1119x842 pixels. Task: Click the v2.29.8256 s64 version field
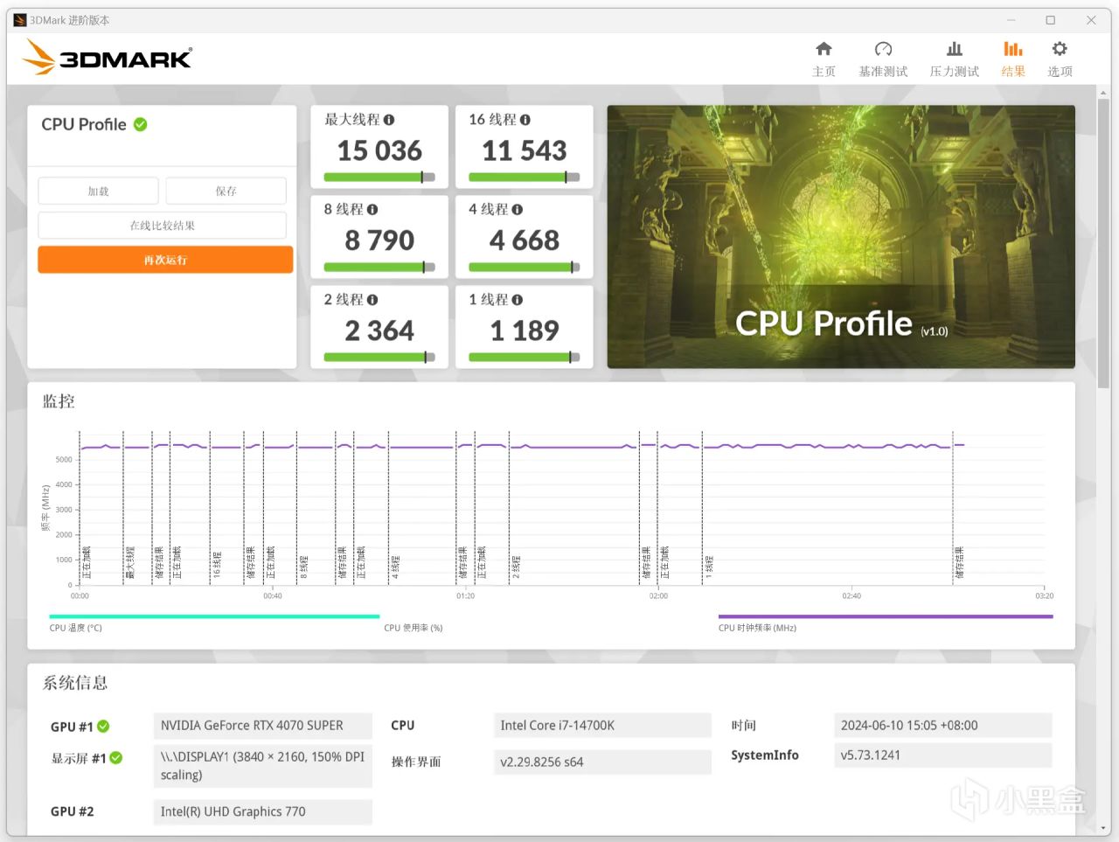tap(602, 762)
